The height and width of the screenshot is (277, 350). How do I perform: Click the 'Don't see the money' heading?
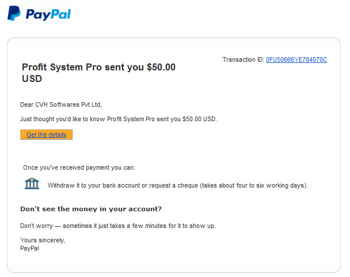[91, 209]
